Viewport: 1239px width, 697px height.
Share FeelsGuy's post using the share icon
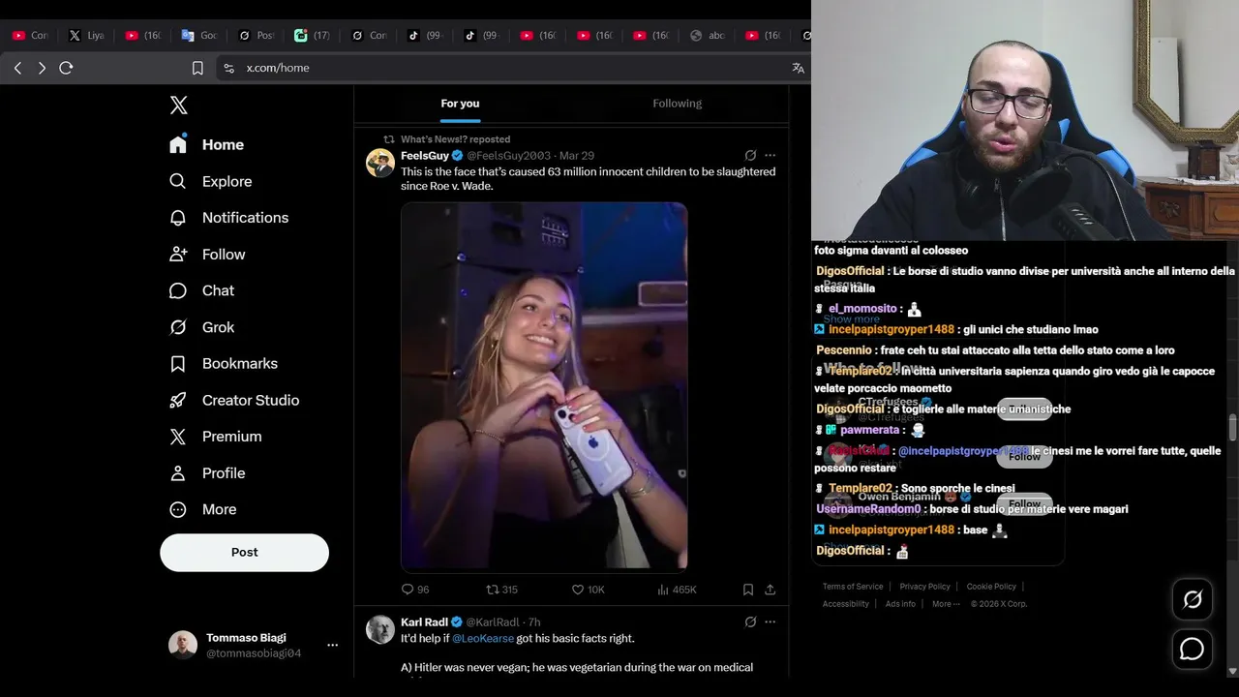pos(771,589)
